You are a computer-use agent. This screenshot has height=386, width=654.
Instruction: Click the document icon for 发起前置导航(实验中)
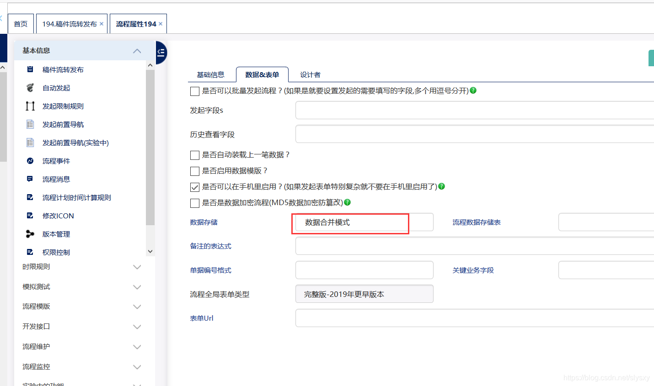(x=30, y=143)
